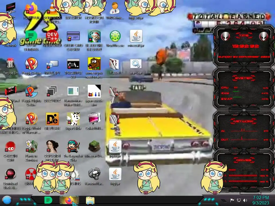
Task: Launch NEVER USED Dev-C++ shortcut
Action: [52, 38]
